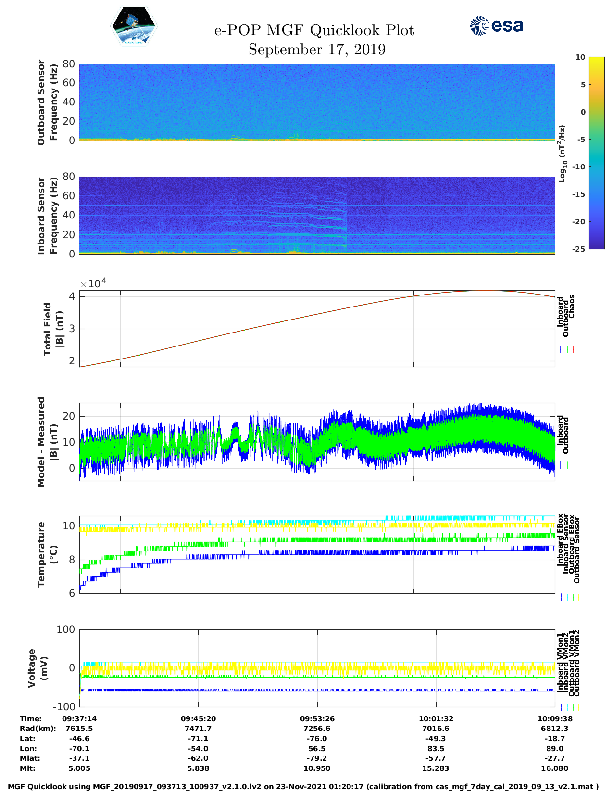Click the Temperature plot area
The width and height of the screenshot is (613, 794).
tap(317, 555)
